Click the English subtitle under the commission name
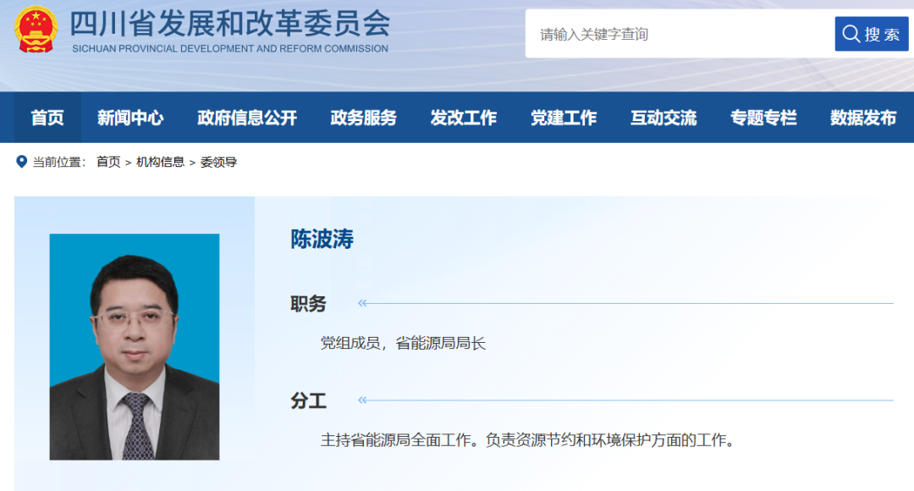The image size is (914, 491). point(228,48)
